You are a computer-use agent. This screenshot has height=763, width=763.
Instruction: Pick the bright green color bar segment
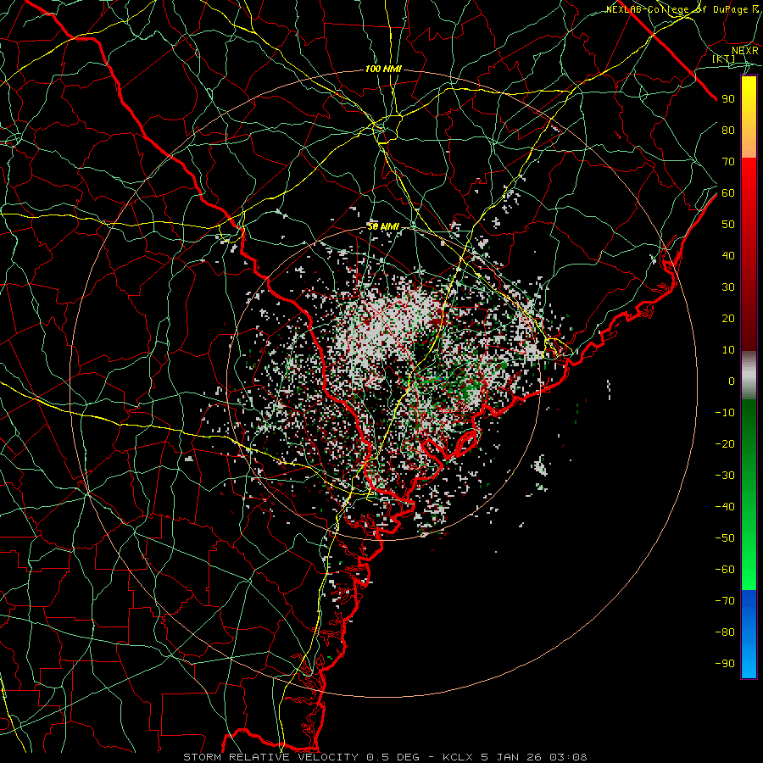pyautogui.click(x=749, y=495)
